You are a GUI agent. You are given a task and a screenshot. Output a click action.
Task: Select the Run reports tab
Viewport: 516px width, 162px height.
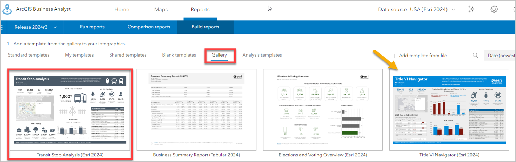[x=92, y=27]
